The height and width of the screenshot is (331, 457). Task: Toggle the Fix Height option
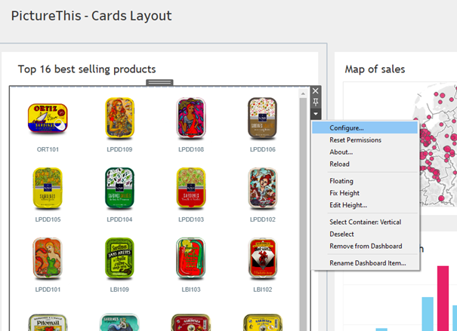pos(345,193)
